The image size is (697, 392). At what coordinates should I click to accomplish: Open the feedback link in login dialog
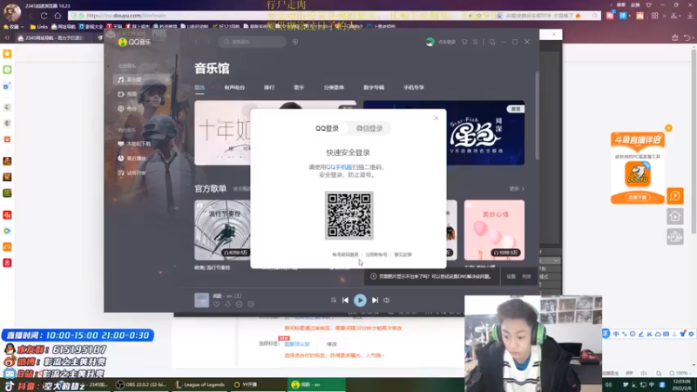coord(403,254)
